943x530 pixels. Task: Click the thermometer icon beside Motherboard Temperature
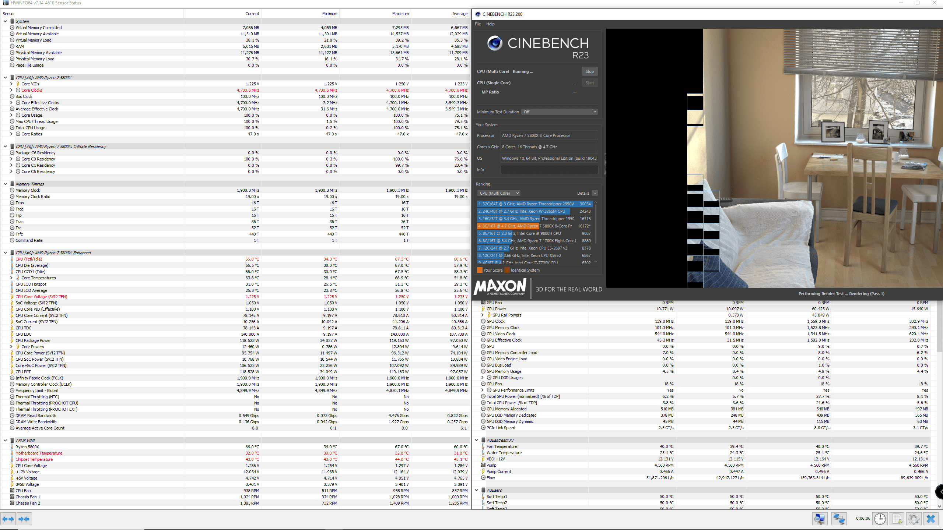coord(12,453)
